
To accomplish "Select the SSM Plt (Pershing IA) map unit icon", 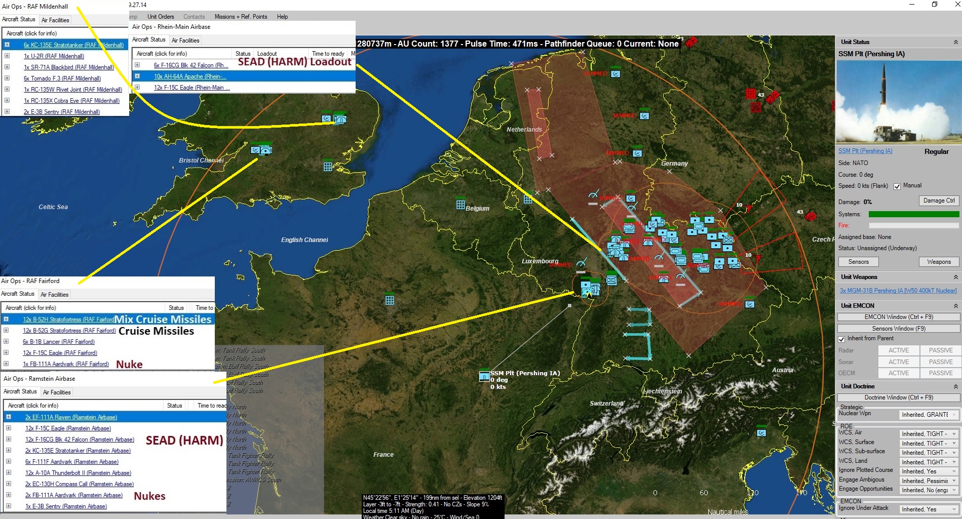I will pos(484,376).
